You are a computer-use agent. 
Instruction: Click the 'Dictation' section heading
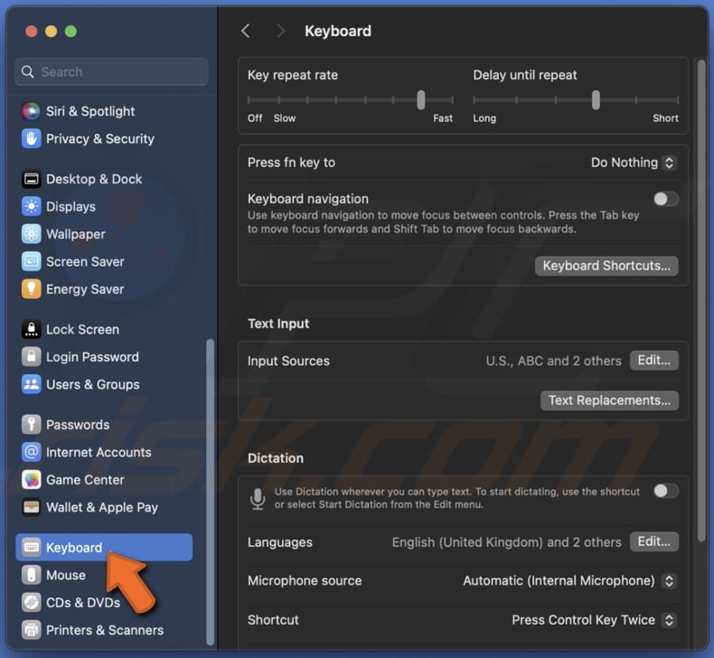[x=276, y=458]
